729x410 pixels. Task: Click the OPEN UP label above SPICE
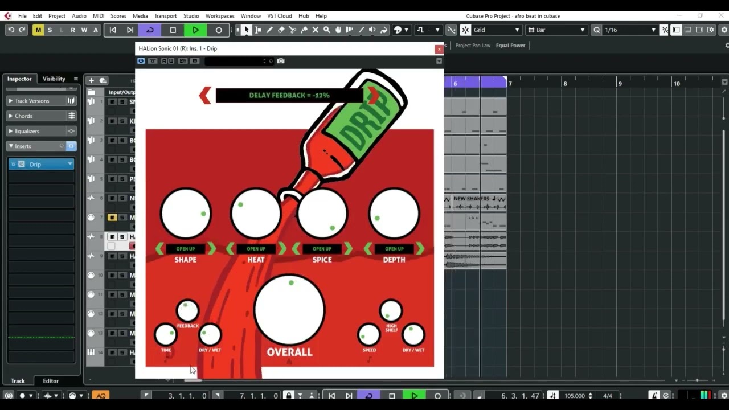322,249
